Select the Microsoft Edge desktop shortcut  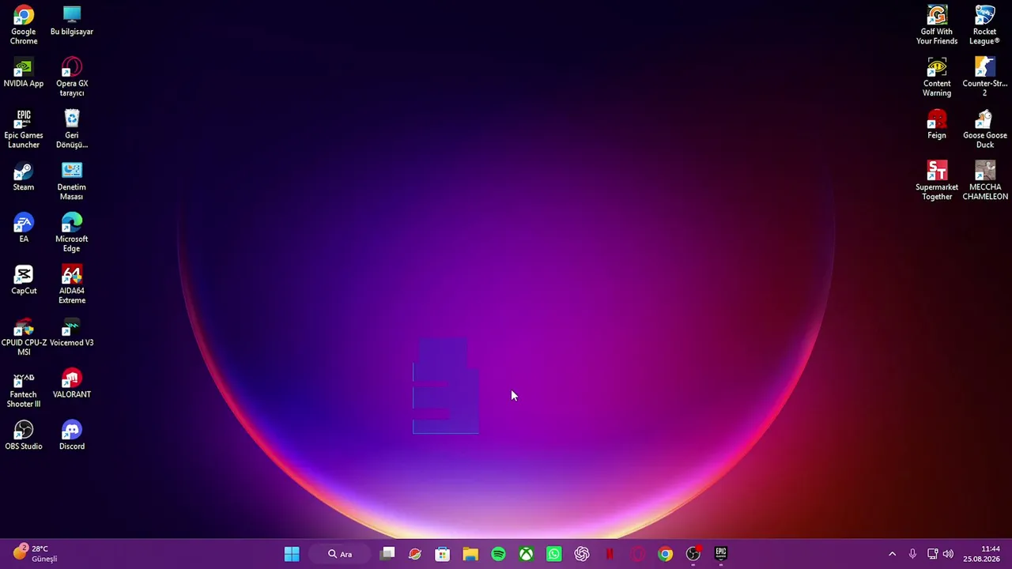[x=72, y=232]
